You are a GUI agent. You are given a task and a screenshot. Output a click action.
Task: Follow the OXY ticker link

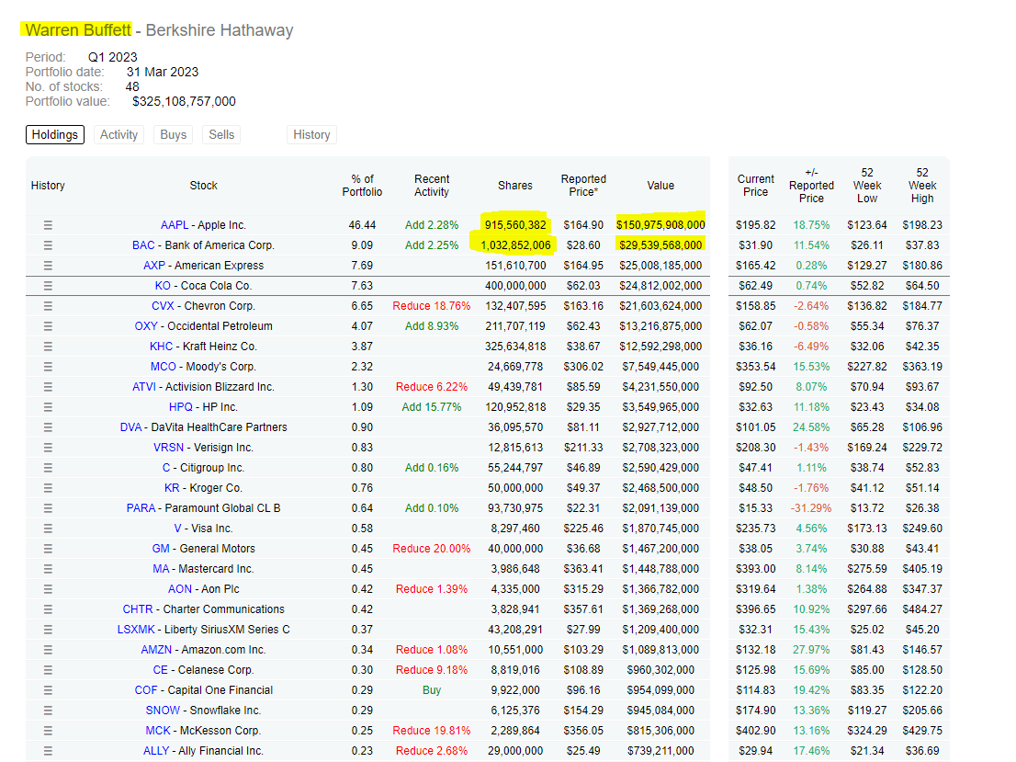(146, 326)
